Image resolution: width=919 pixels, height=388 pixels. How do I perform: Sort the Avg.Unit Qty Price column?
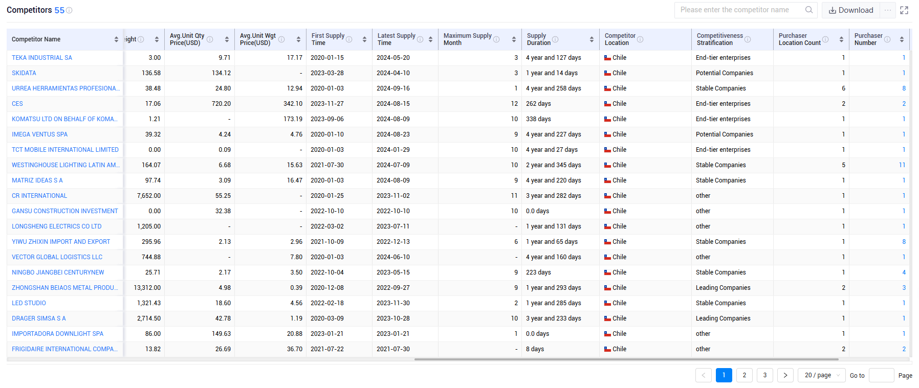tap(227, 39)
